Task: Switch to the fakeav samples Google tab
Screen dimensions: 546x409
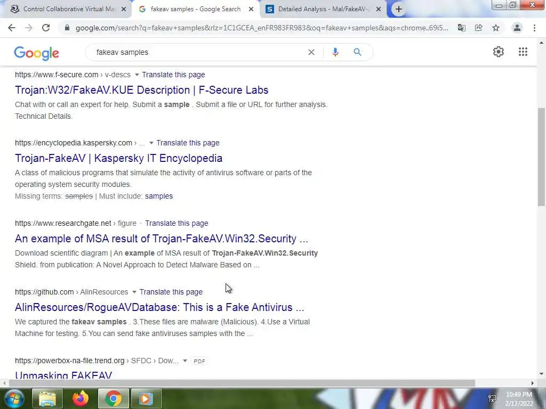Action: pos(195,9)
